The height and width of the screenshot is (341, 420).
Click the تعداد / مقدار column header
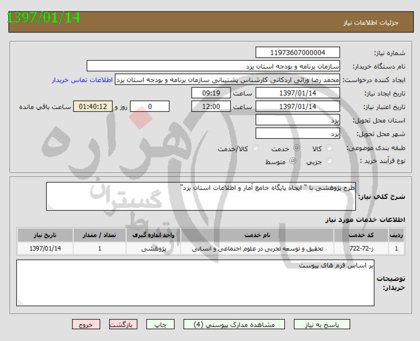100,235
